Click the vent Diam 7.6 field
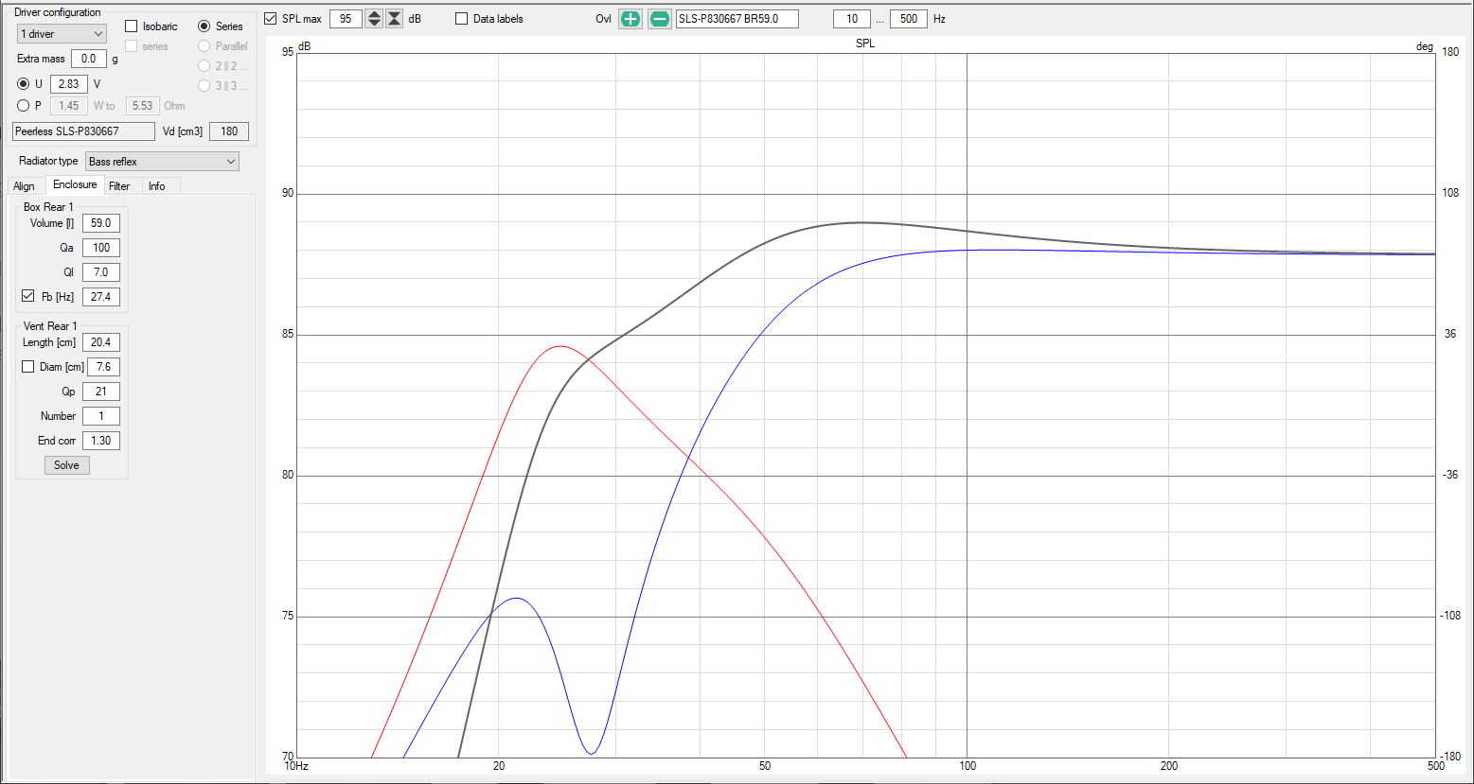This screenshot has width=1474, height=784. pos(104,367)
